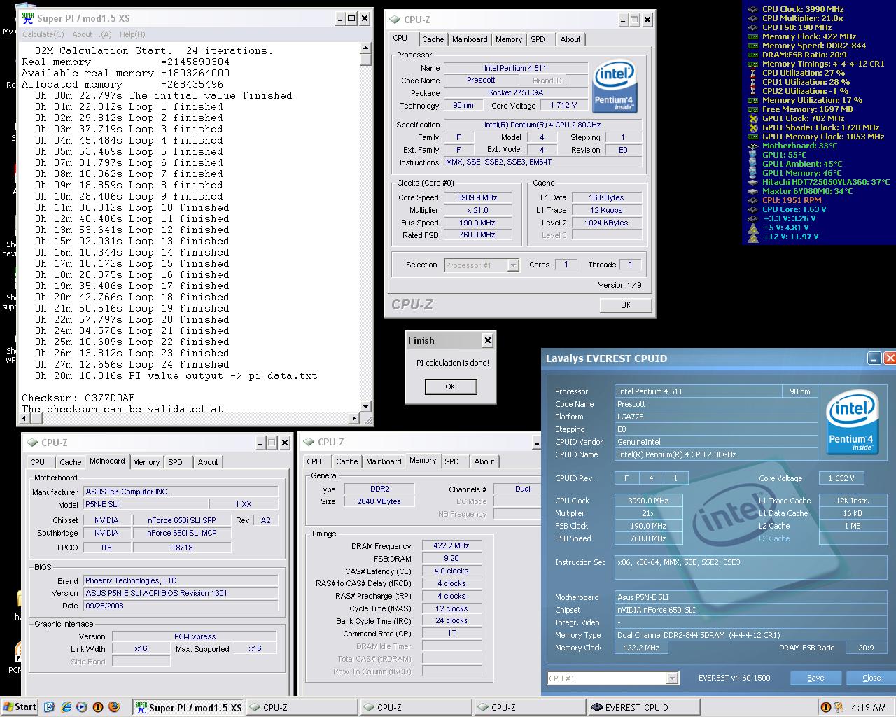Select the SPD tab in the Mainboard CPU-Z window
Image resolution: width=896 pixels, height=717 pixels.
(x=175, y=462)
